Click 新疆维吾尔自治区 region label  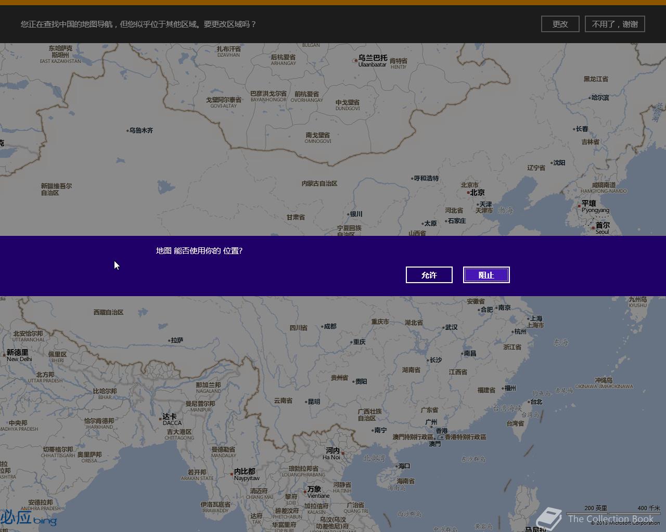coord(56,189)
